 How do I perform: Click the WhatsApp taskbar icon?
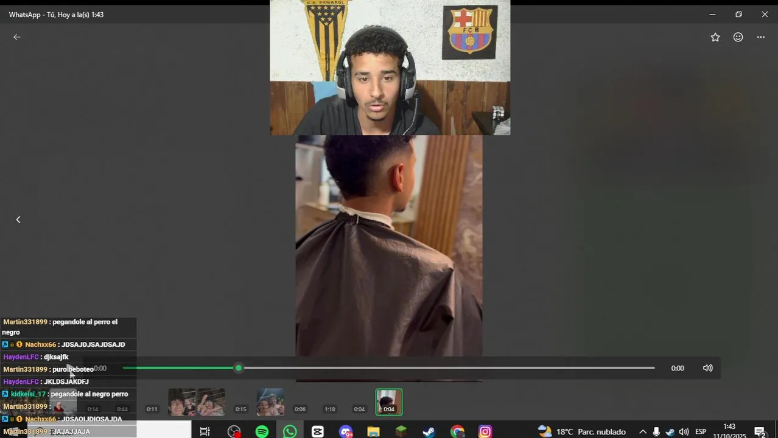(290, 431)
